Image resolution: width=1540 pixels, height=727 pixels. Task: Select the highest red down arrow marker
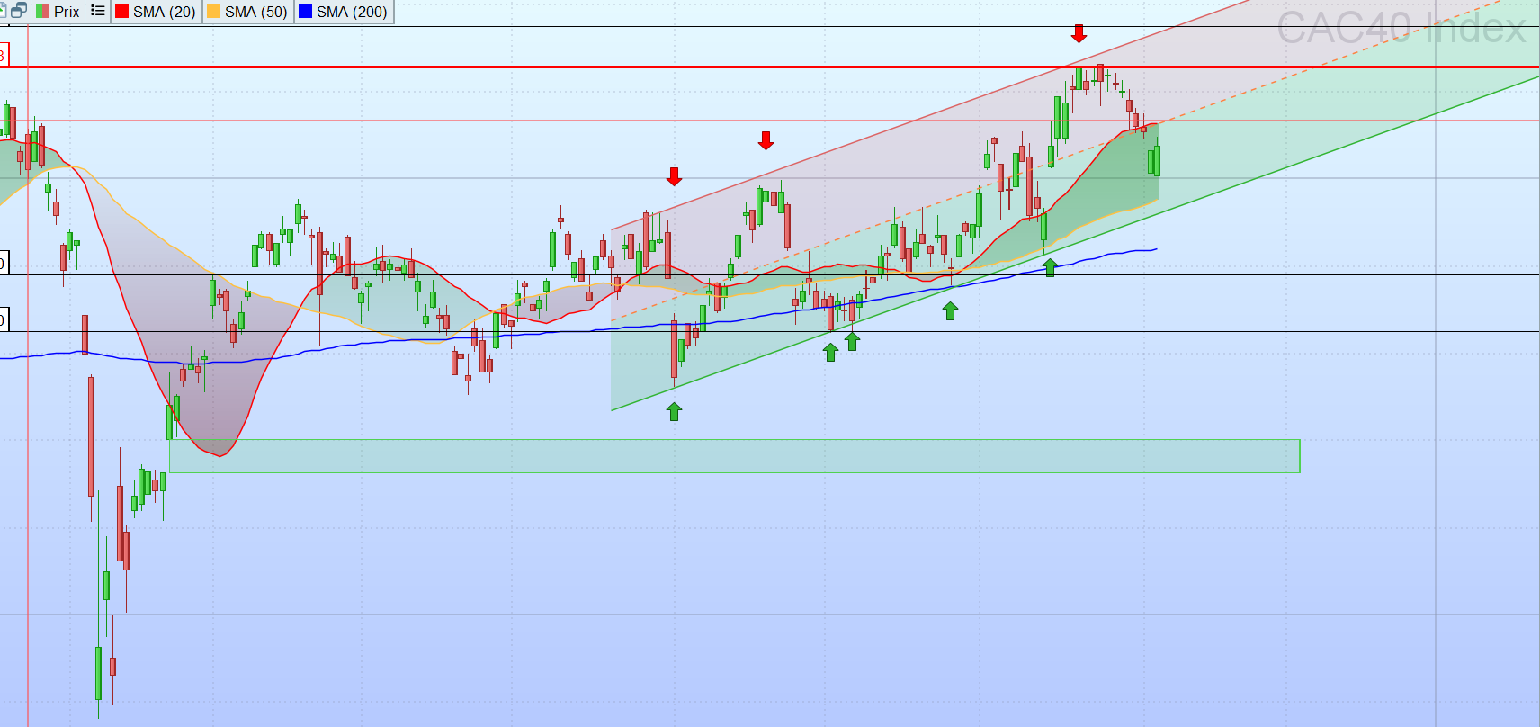1079,34
